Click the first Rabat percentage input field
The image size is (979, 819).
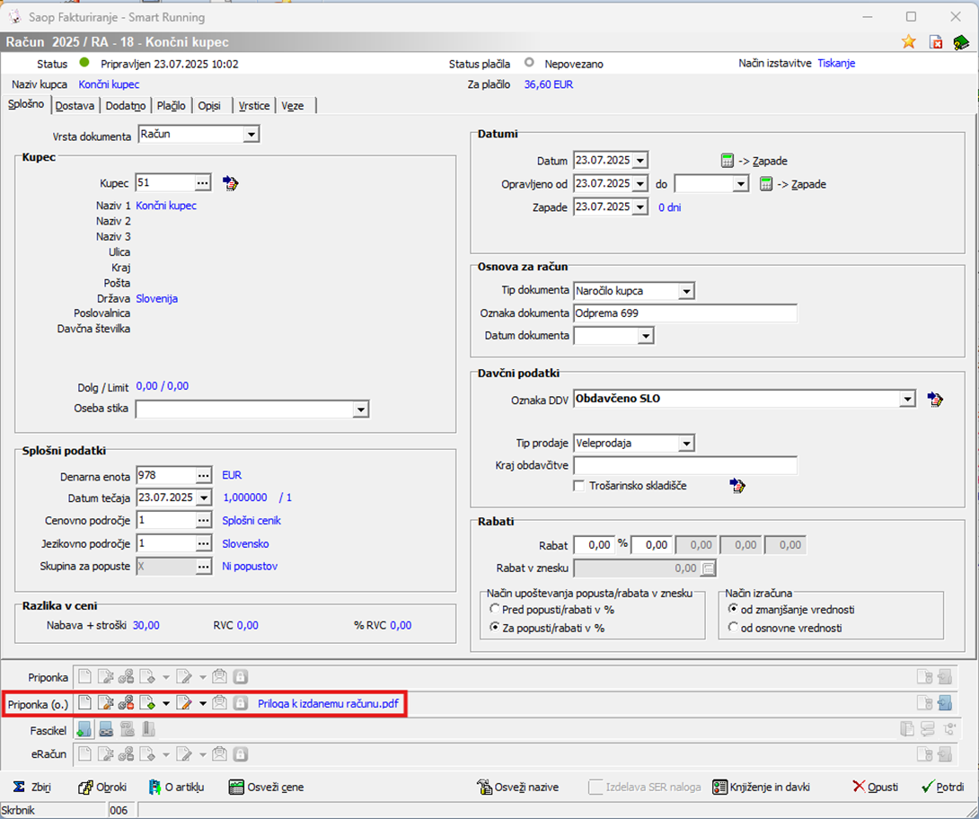pos(595,545)
